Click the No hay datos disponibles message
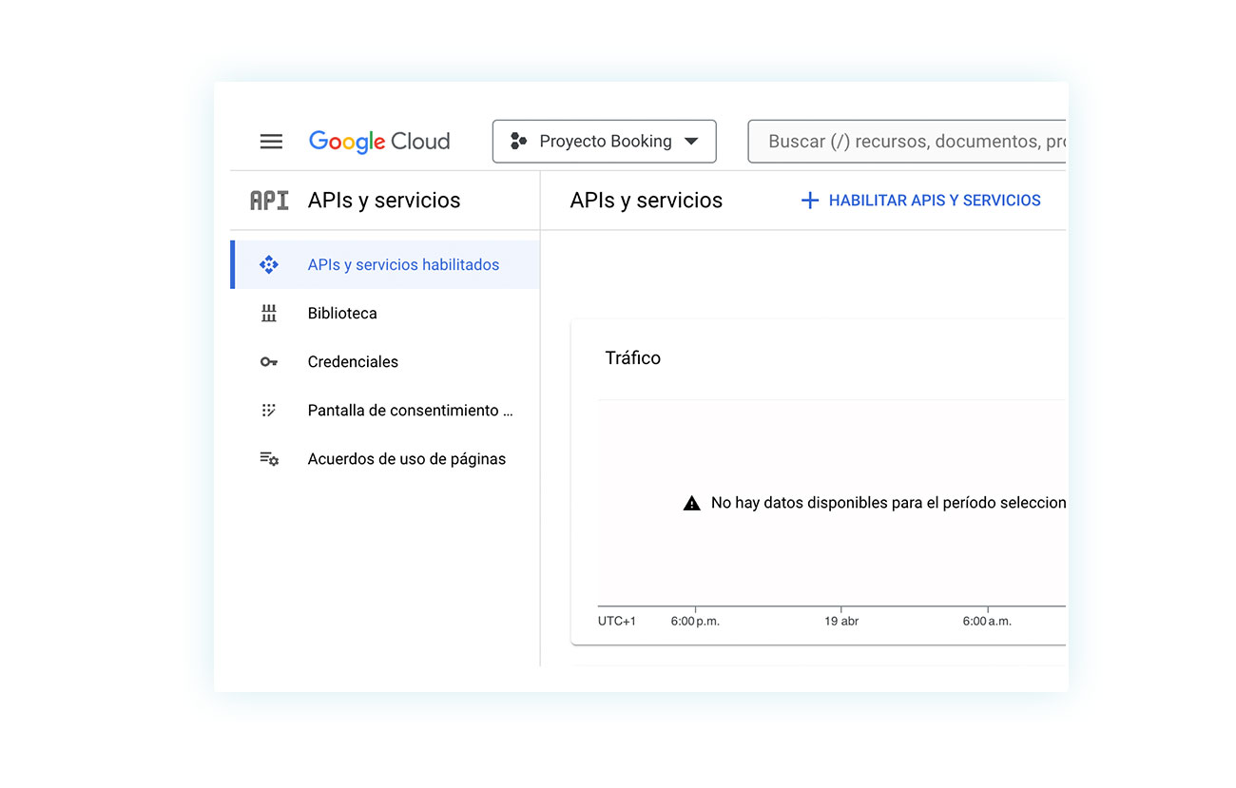The width and height of the screenshot is (1236, 788). coord(888,503)
